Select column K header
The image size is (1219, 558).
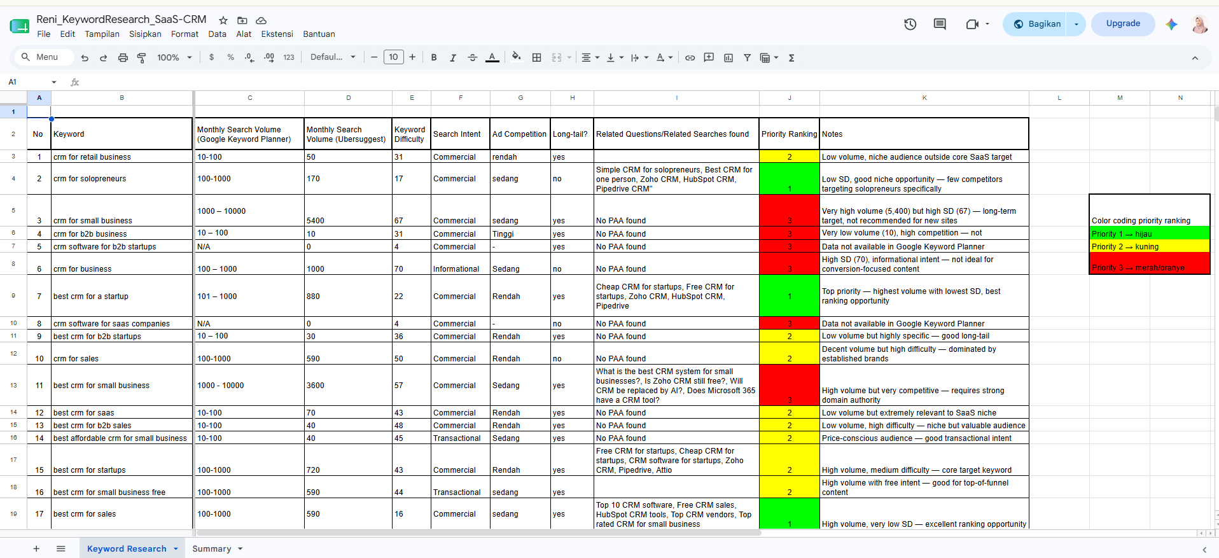pyautogui.click(x=924, y=98)
